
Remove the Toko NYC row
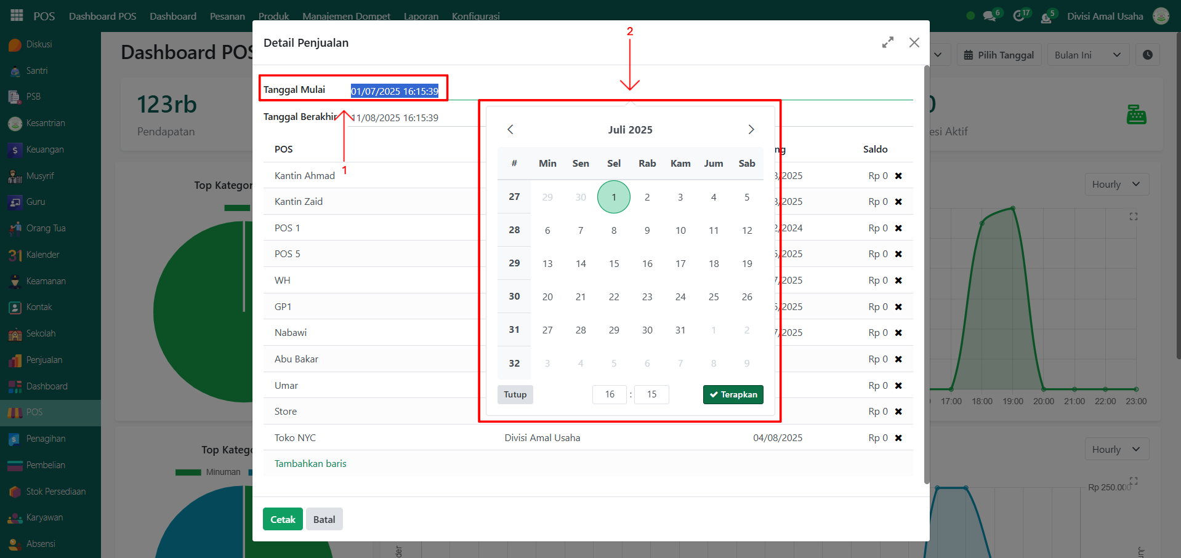point(898,438)
